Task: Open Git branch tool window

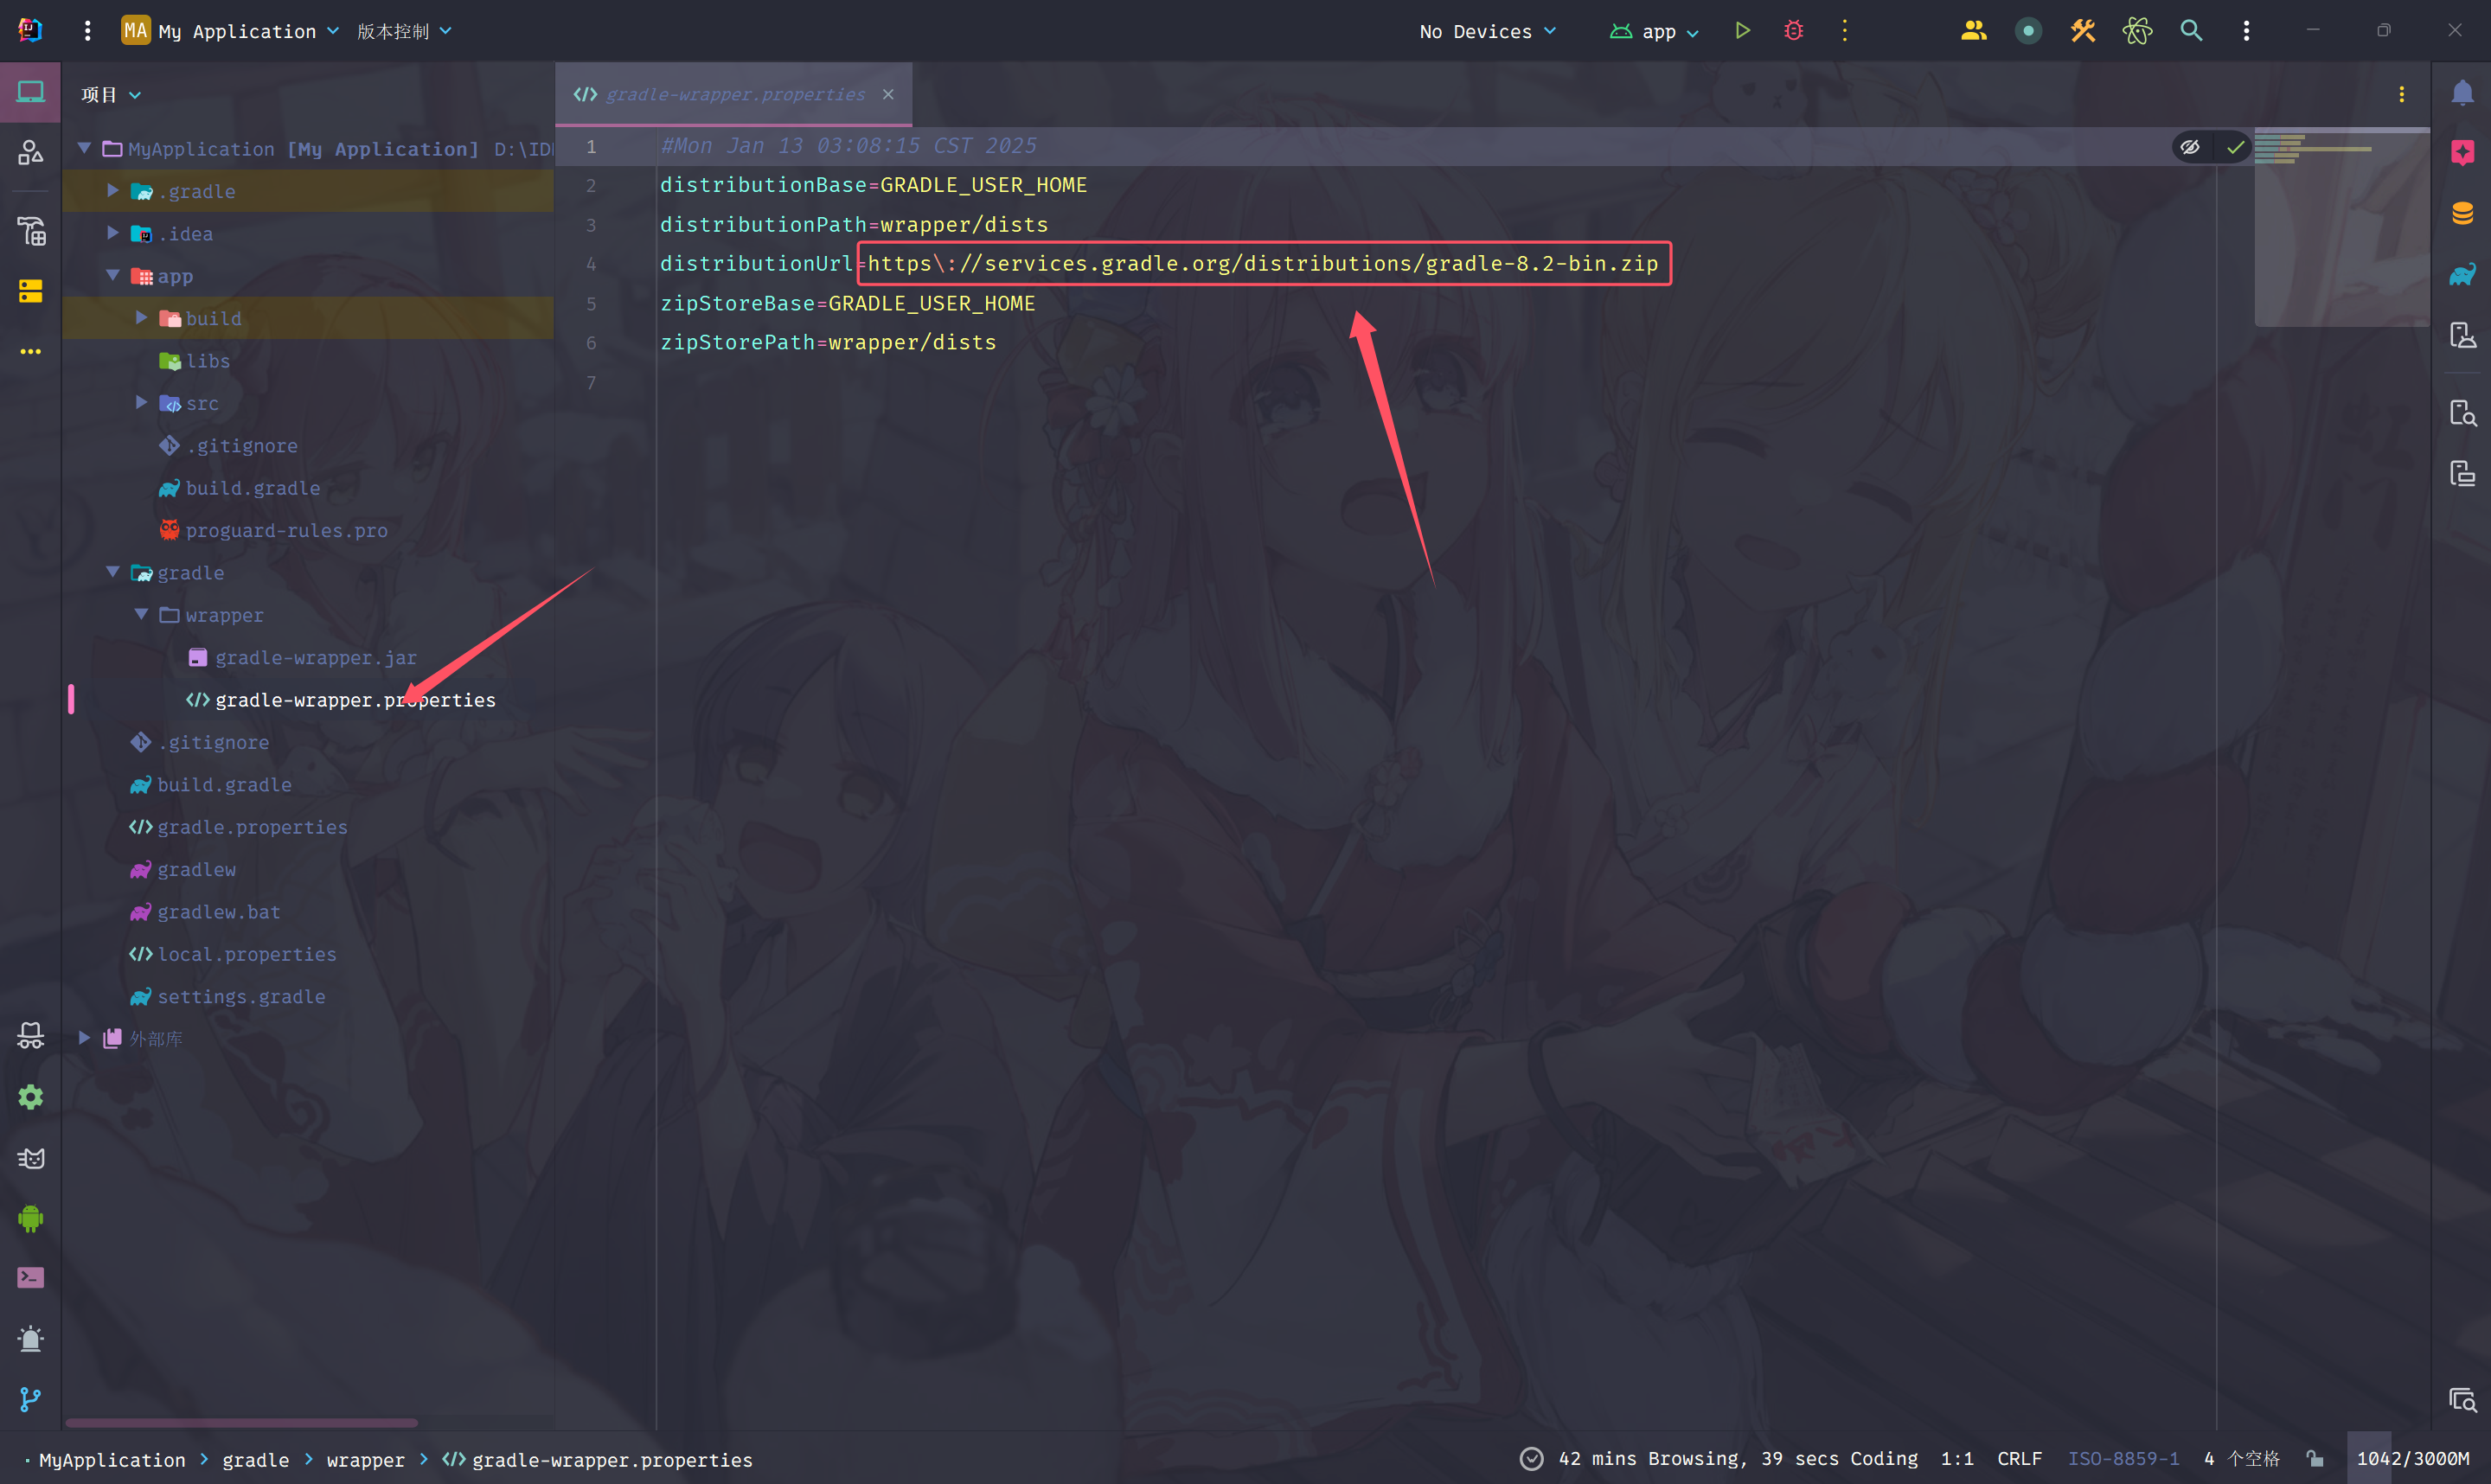Action: [30, 1399]
